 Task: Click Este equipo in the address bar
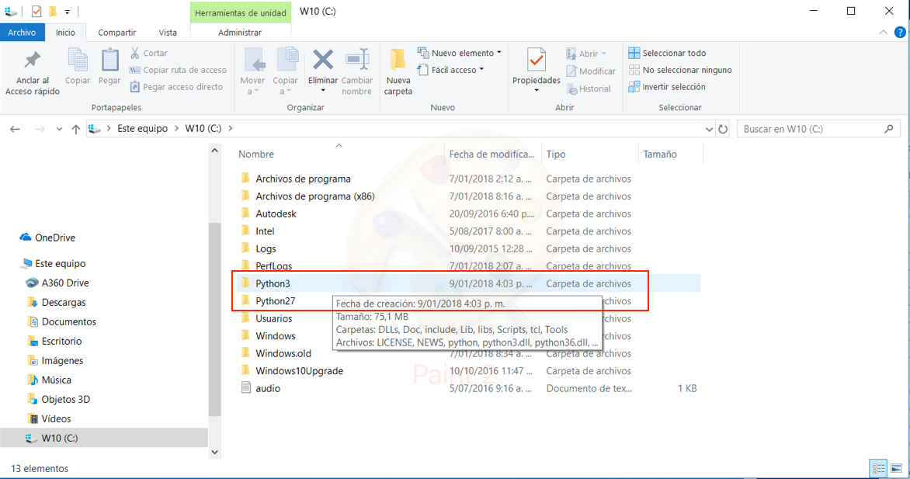pyautogui.click(x=142, y=128)
